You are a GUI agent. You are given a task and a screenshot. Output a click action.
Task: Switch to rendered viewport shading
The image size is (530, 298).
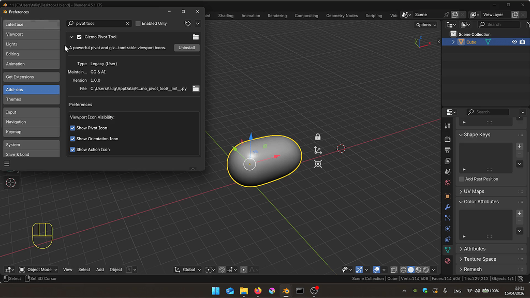coord(426,270)
